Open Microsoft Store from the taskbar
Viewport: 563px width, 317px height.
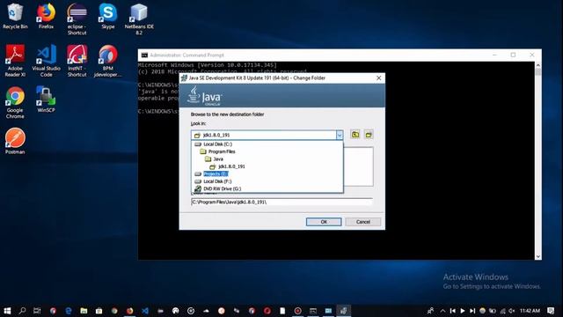pyautogui.click(x=99, y=311)
